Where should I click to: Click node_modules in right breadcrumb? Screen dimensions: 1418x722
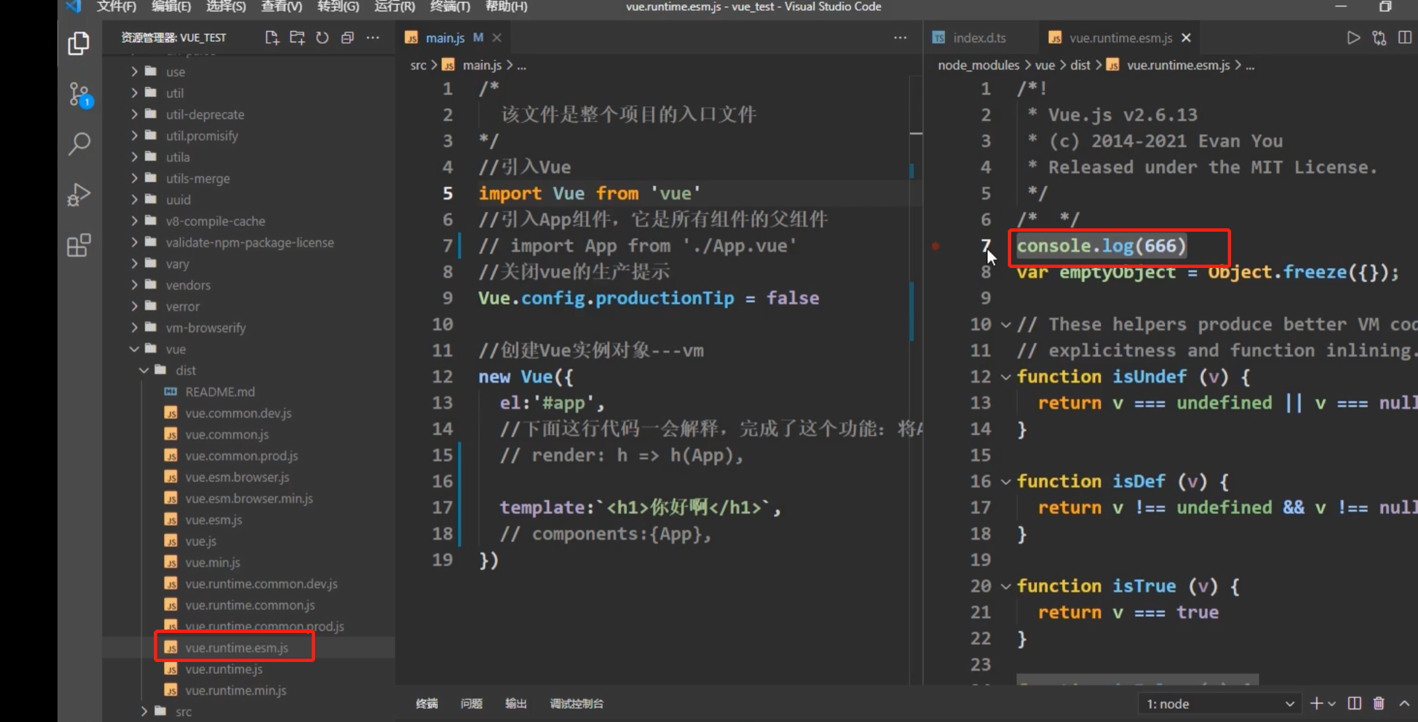pos(978,65)
